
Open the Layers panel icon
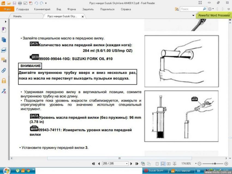[x=4, y=50]
